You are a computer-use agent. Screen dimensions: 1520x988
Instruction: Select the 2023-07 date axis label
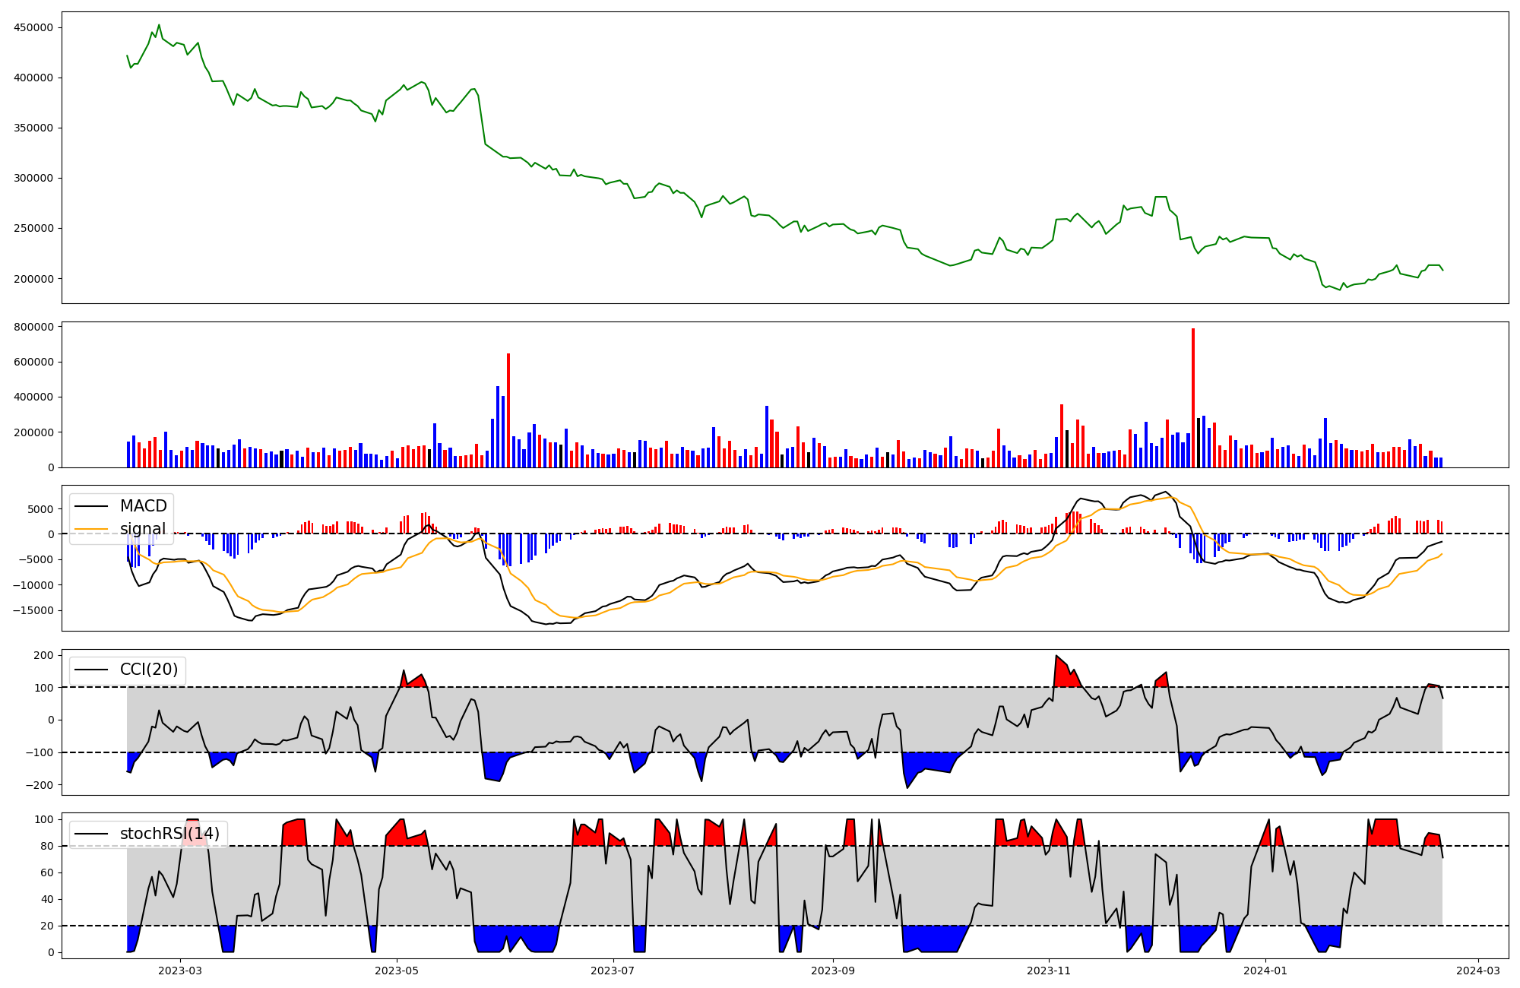coord(613,971)
